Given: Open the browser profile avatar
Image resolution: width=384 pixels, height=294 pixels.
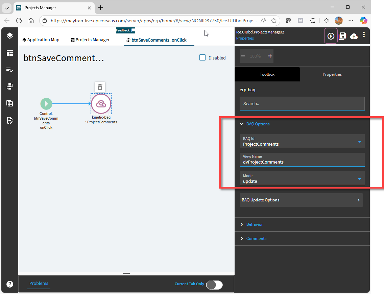Looking at the screenshot, I should (339, 21).
